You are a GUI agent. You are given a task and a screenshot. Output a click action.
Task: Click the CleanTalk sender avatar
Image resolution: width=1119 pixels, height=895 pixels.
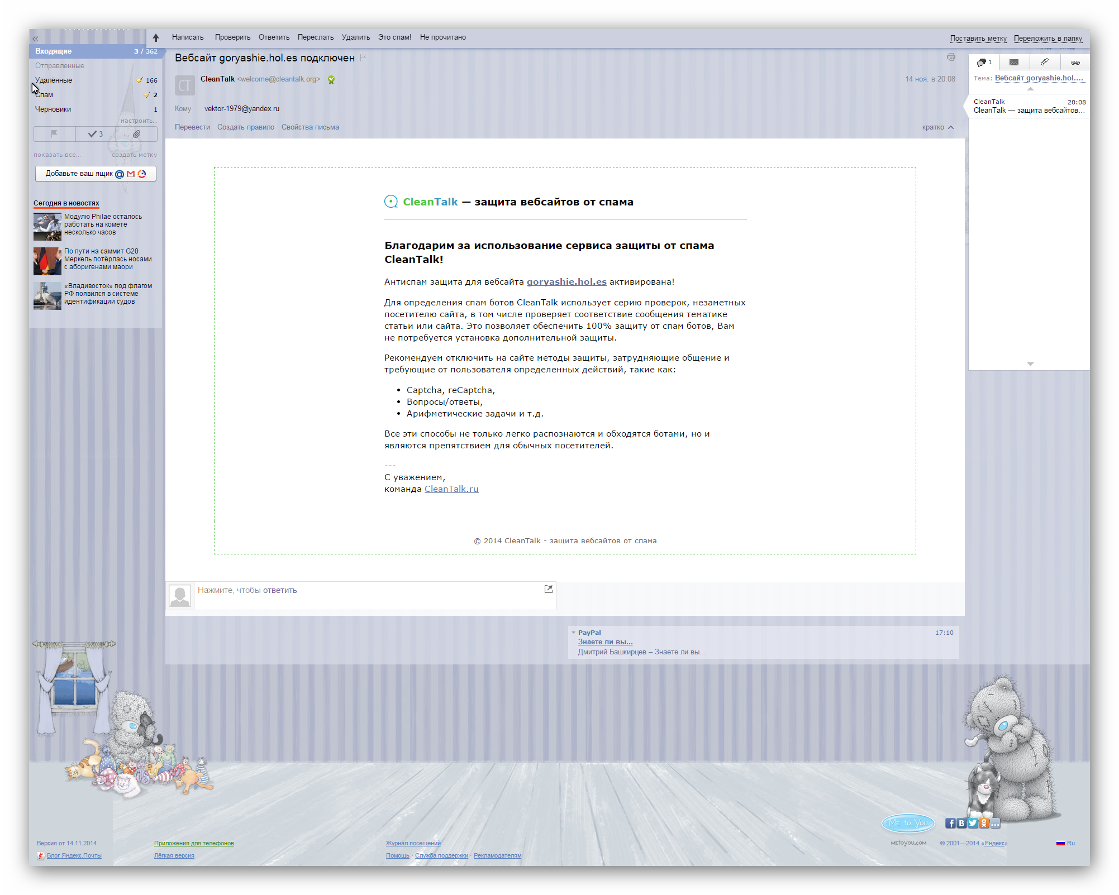pos(185,85)
